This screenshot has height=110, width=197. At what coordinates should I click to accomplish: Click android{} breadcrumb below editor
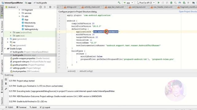coord(72,71)
